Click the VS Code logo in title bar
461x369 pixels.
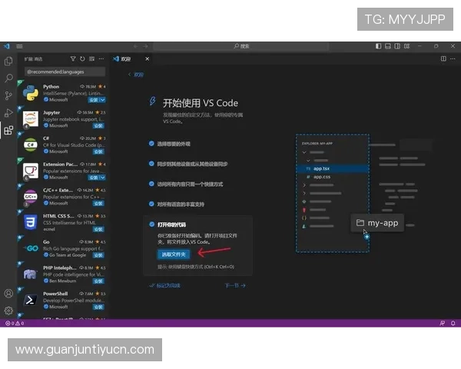(x=6, y=46)
